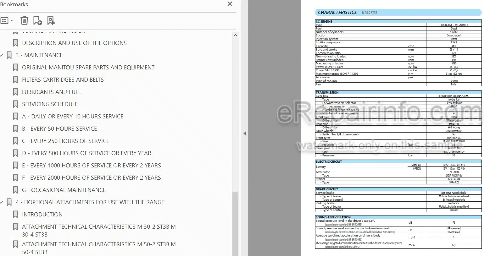Open ATTACHMENT TECHNICAL CHARACTERISTICS M 50-2 ST3B bookmark

click(99, 248)
